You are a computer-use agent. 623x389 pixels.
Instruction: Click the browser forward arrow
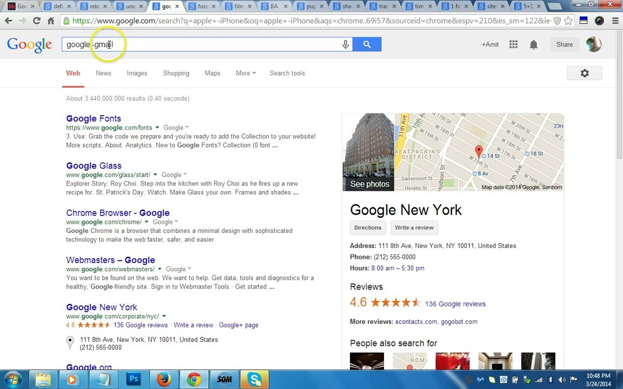click(x=23, y=21)
